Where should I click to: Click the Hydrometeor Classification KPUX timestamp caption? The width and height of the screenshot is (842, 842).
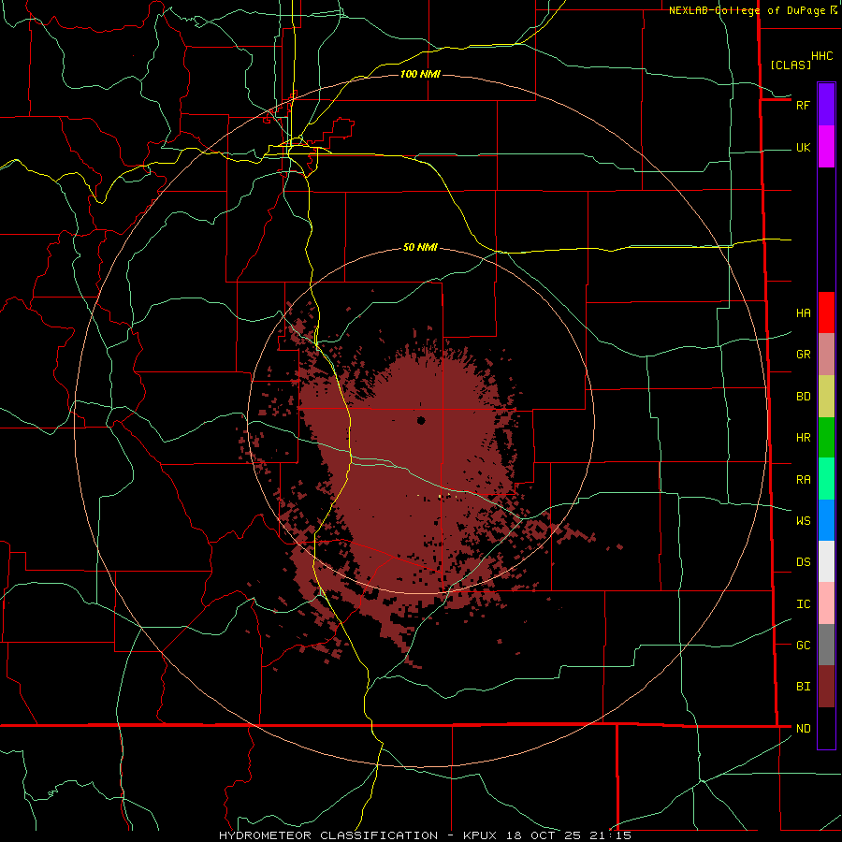tap(425, 835)
